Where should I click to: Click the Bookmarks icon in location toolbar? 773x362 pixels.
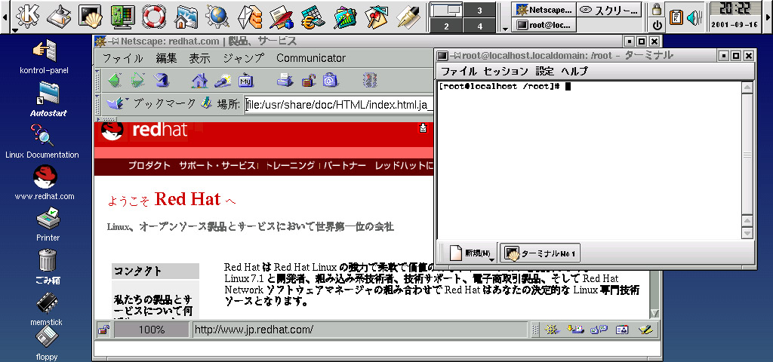click(x=116, y=103)
